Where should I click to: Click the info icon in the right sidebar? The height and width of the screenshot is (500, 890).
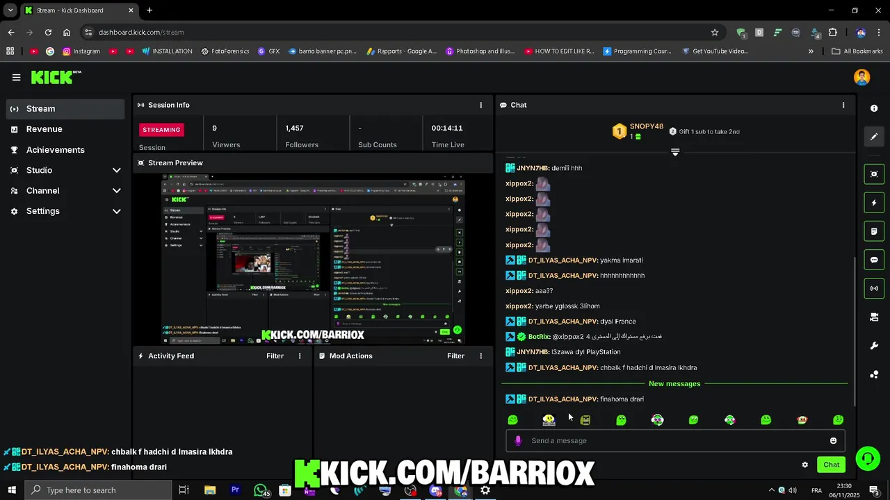click(874, 108)
